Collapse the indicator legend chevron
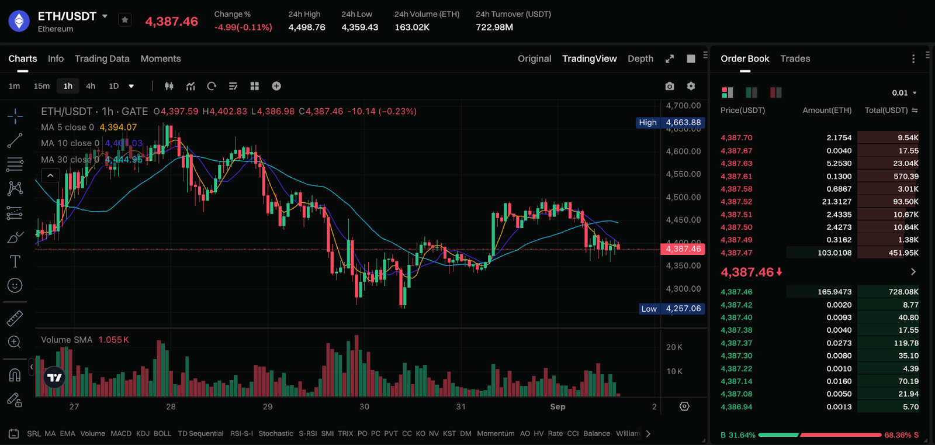 pyautogui.click(x=50, y=175)
